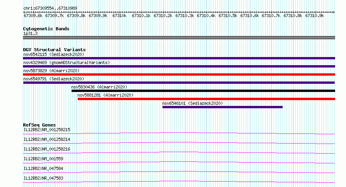Viewport: 346px width, 187px height.
Task: Select the magenta intron line of NR_047584
Action: coord(179,172)
